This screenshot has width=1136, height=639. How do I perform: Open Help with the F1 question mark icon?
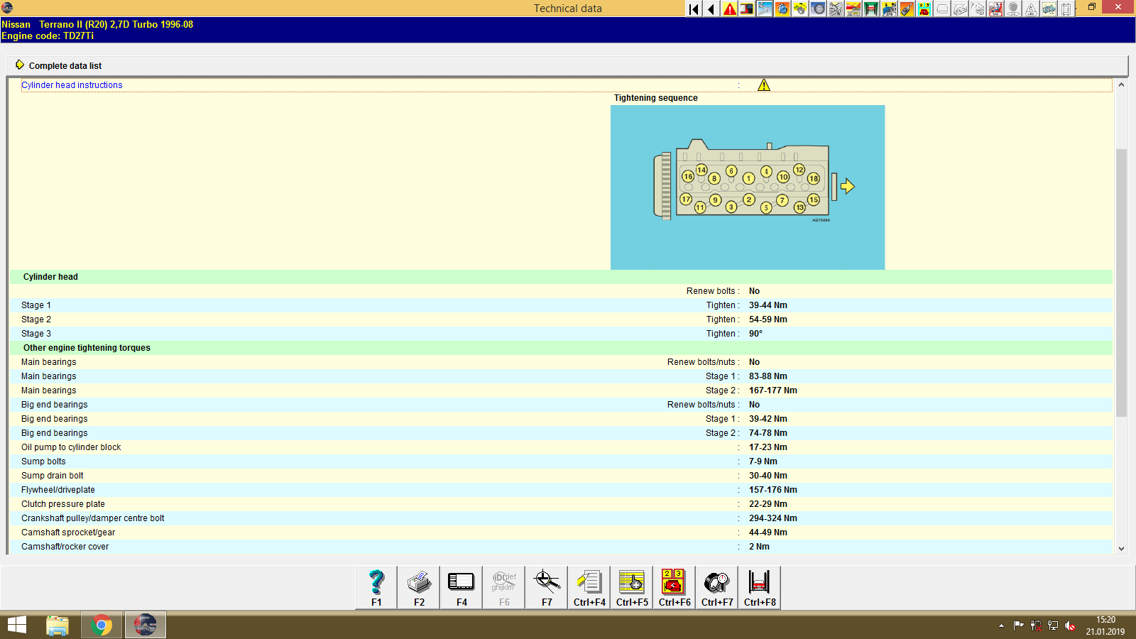pos(376,587)
